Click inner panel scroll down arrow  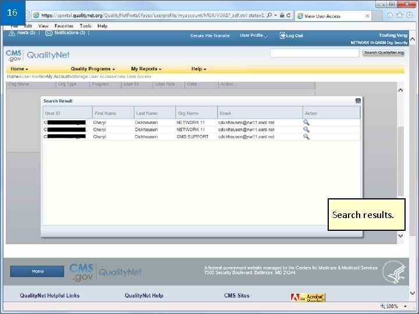coord(400,235)
